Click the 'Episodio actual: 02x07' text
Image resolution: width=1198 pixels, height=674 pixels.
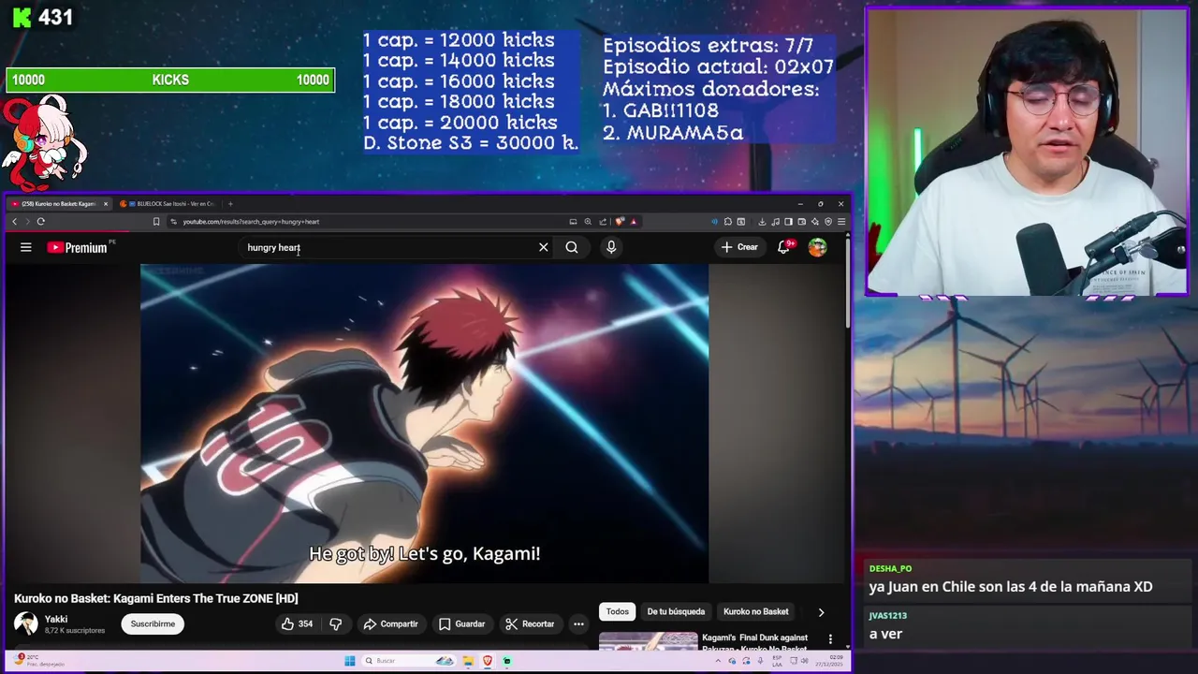[718, 67]
